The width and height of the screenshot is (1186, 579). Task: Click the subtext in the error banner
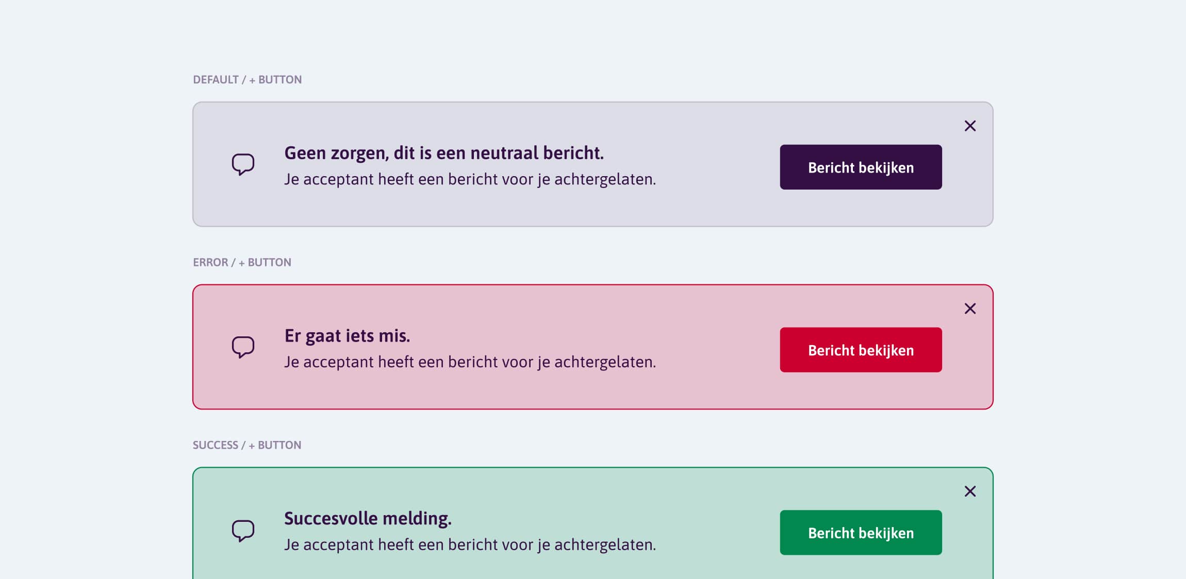tap(470, 361)
